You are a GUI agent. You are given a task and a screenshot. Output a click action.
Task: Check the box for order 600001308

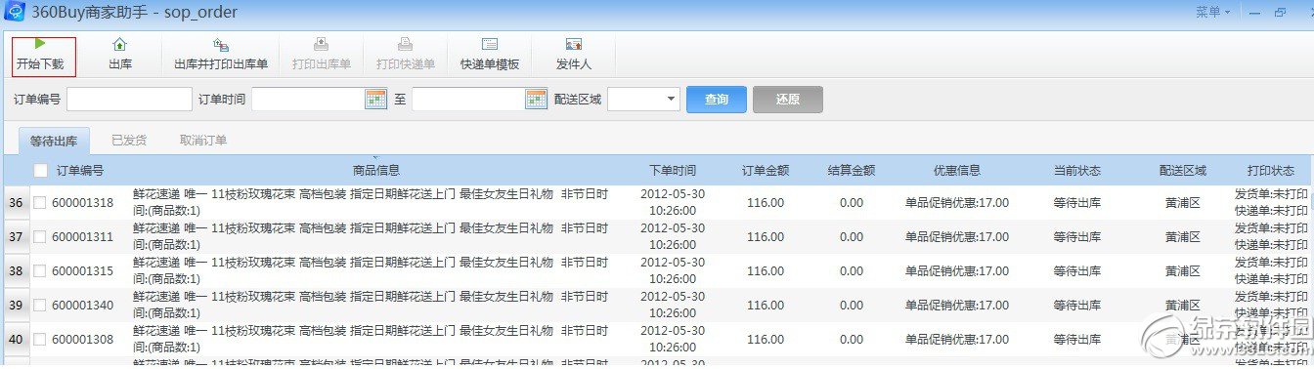(x=40, y=340)
